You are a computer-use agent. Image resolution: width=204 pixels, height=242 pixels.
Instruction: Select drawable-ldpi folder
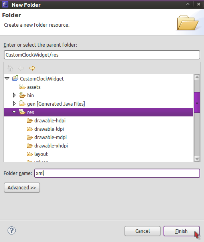49,129
